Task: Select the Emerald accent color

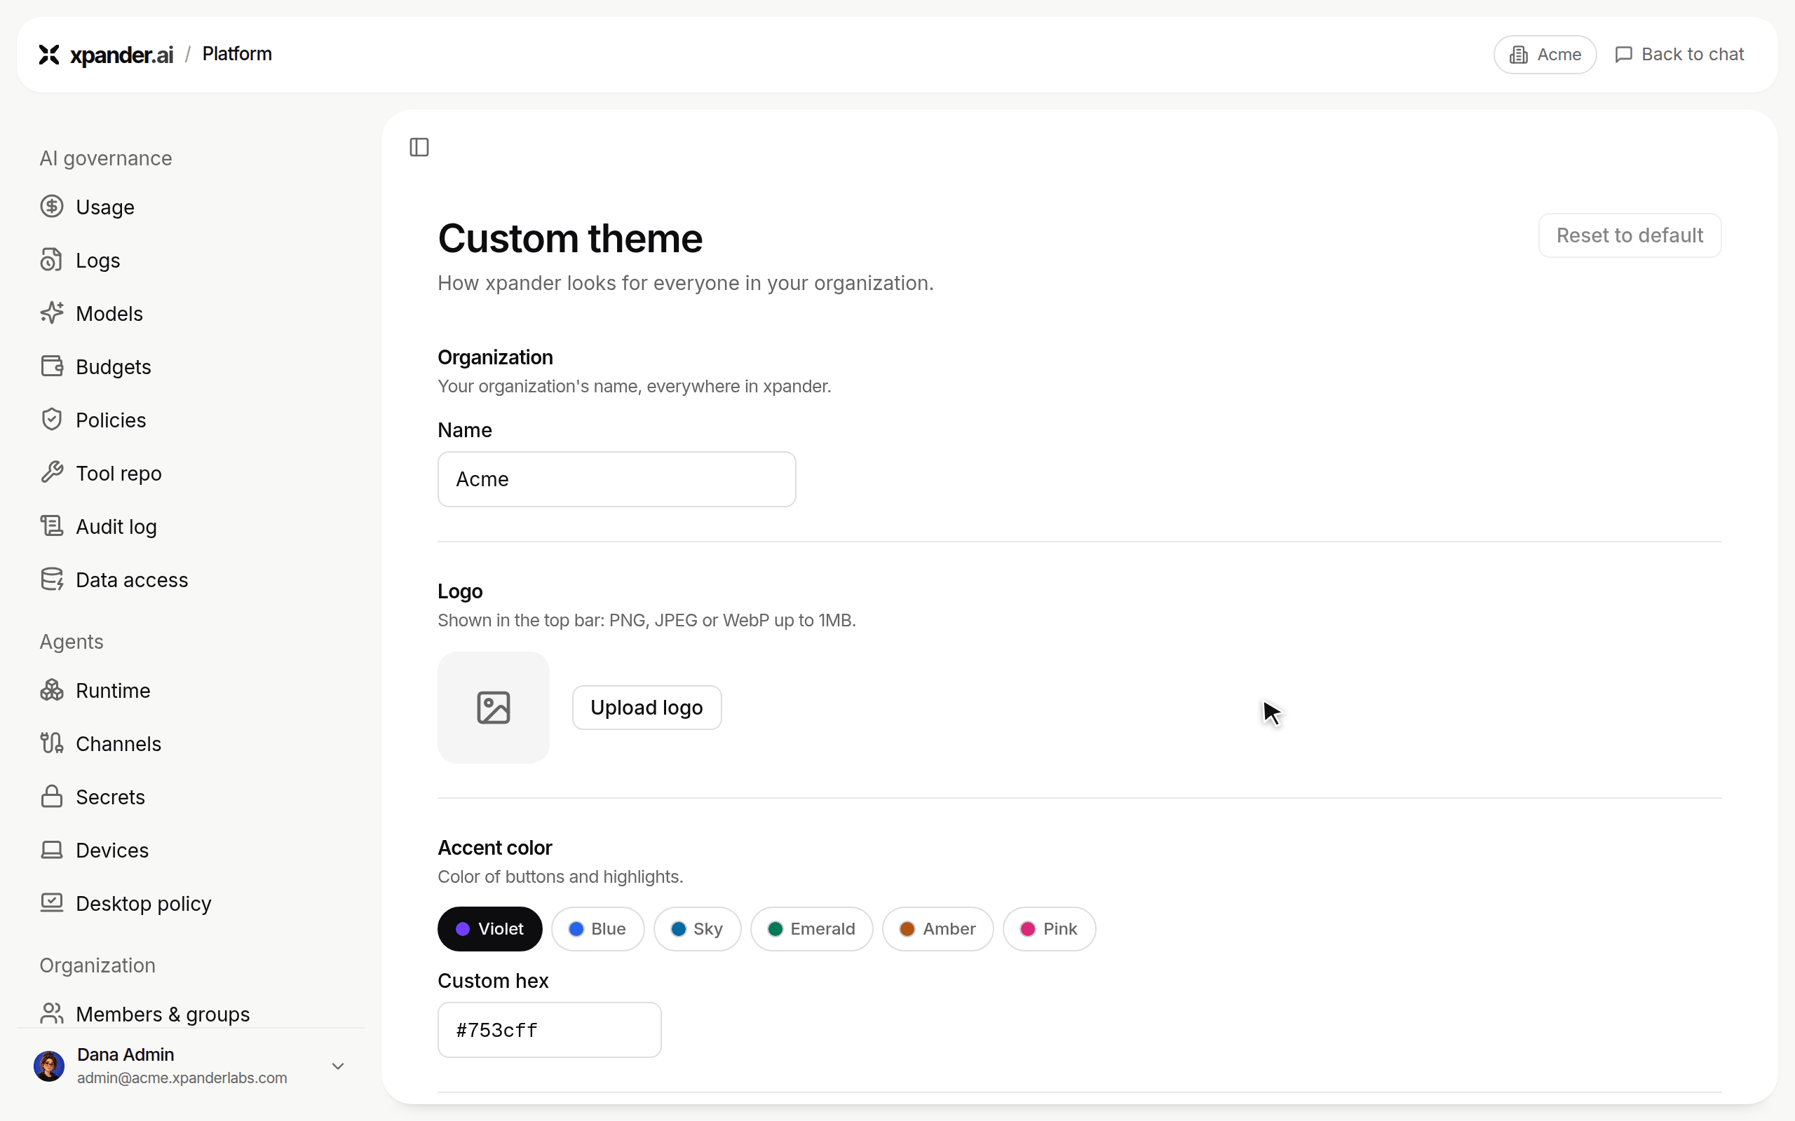Action: (x=811, y=929)
